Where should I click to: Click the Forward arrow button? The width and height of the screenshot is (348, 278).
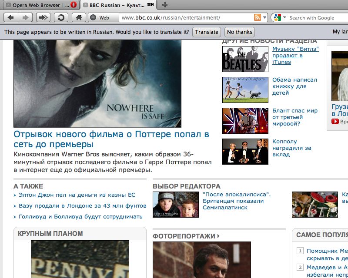coord(26,18)
